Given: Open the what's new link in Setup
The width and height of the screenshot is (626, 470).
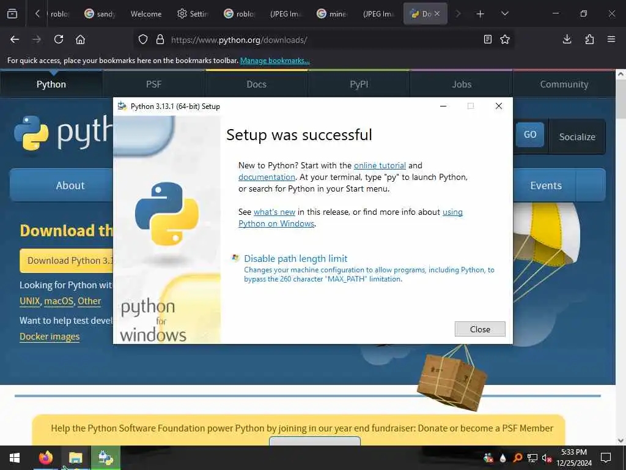Looking at the screenshot, I should click(x=274, y=212).
